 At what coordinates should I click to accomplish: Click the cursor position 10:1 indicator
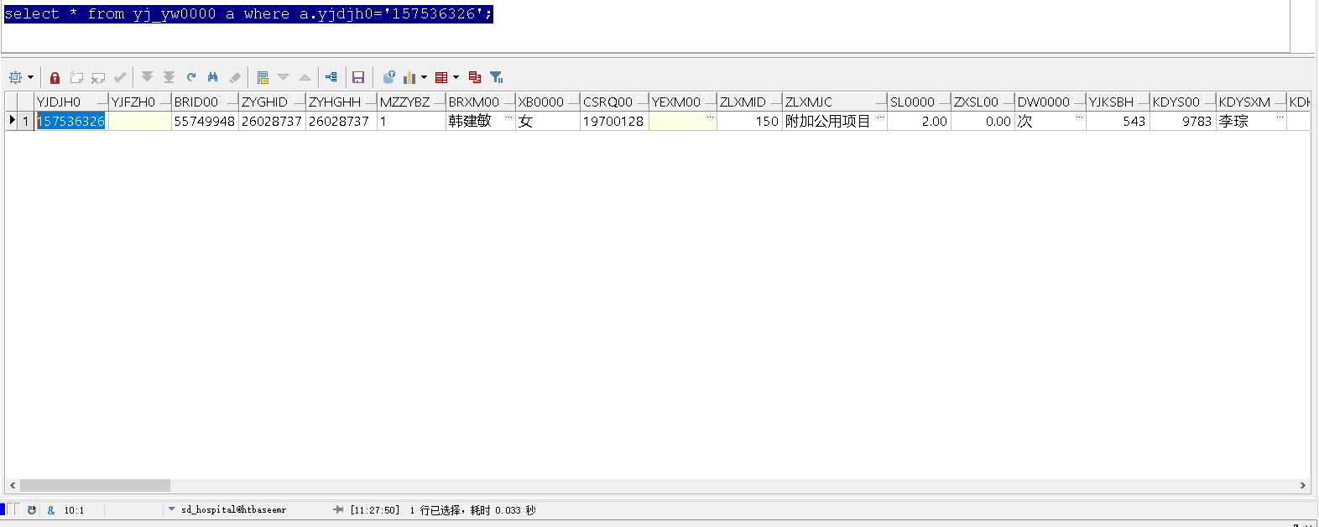(74, 509)
